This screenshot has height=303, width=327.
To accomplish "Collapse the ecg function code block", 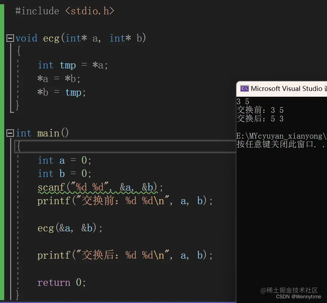I will point(10,38).
